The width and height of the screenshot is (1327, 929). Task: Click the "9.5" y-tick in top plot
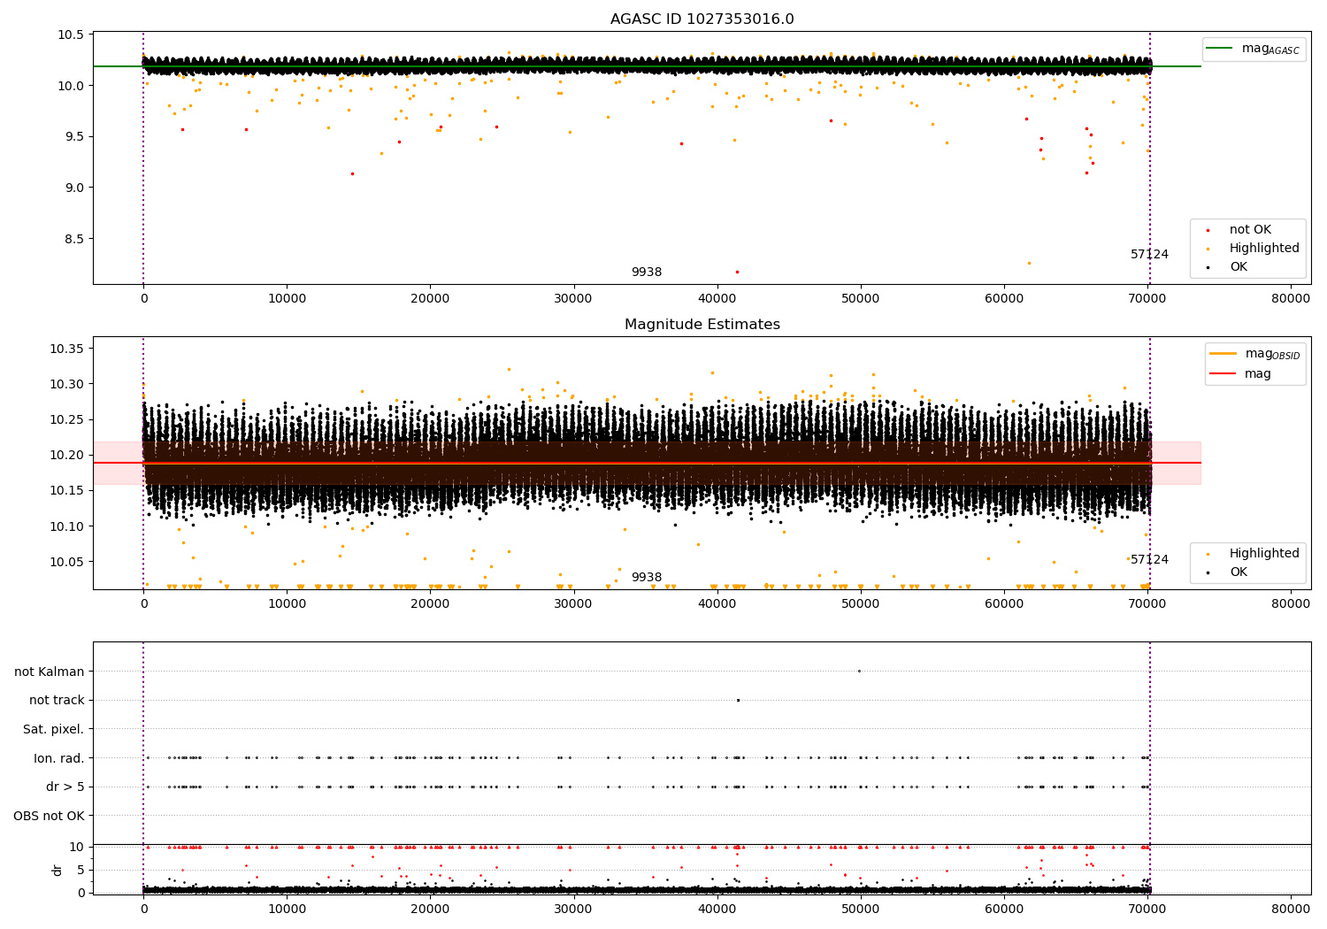74,136
